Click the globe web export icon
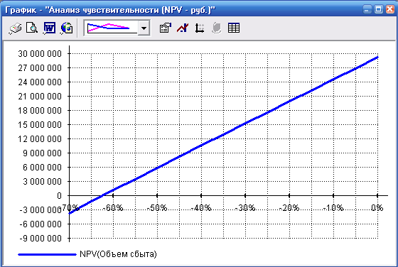The image size is (398, 267). (67, 28)
